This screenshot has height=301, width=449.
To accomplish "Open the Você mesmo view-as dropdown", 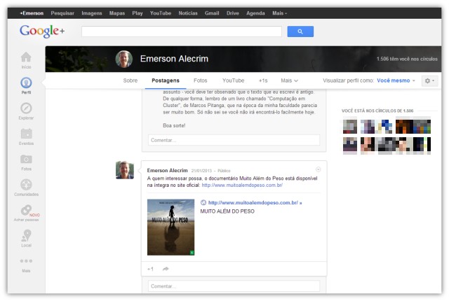I will [x=396, y=80].
